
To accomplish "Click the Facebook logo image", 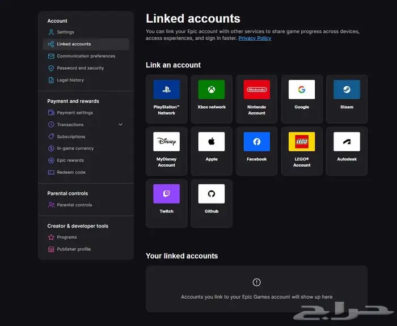I will (256, 142).
